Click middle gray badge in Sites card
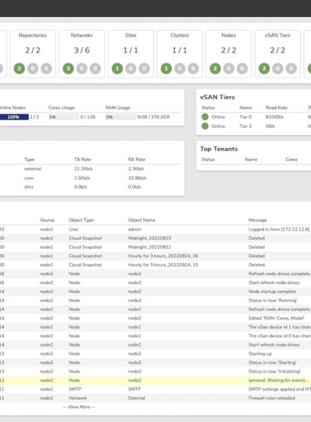Viewport: 311px width, 422px height. pyautogui.click(x=130, y=69)
